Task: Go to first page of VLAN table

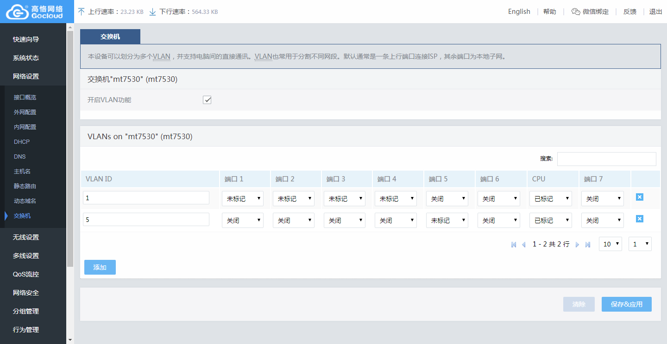Action: tap(514, 245)
